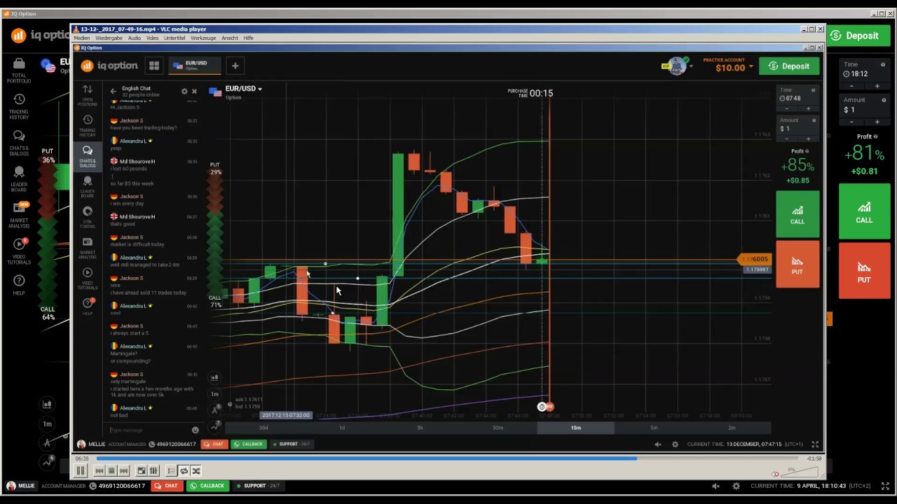Viewport: 897px width, 504px height.
Task: Mute sound in the background window's bottom bar
Action: coord(715,486)
